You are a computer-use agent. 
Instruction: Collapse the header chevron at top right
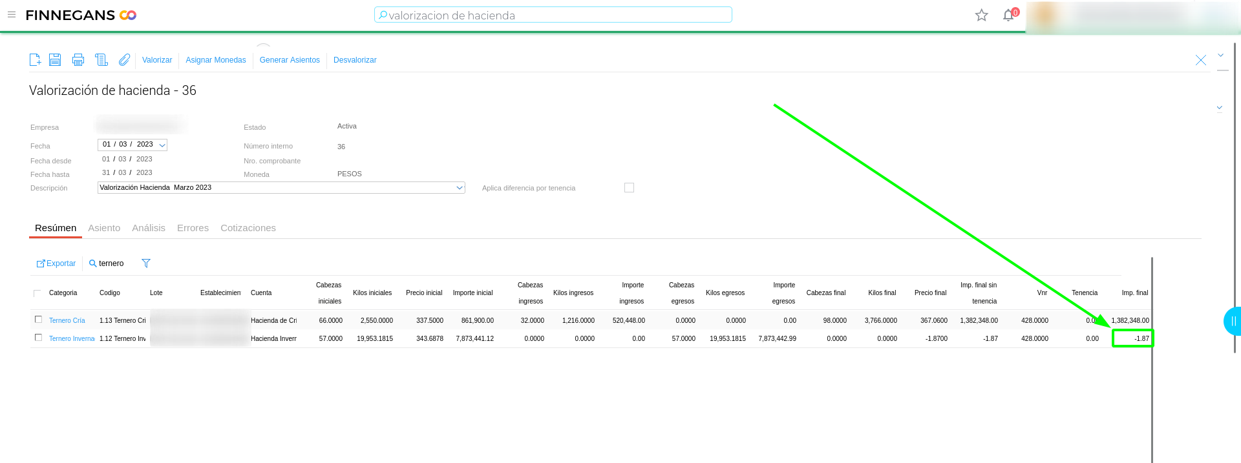(1220, 56)
